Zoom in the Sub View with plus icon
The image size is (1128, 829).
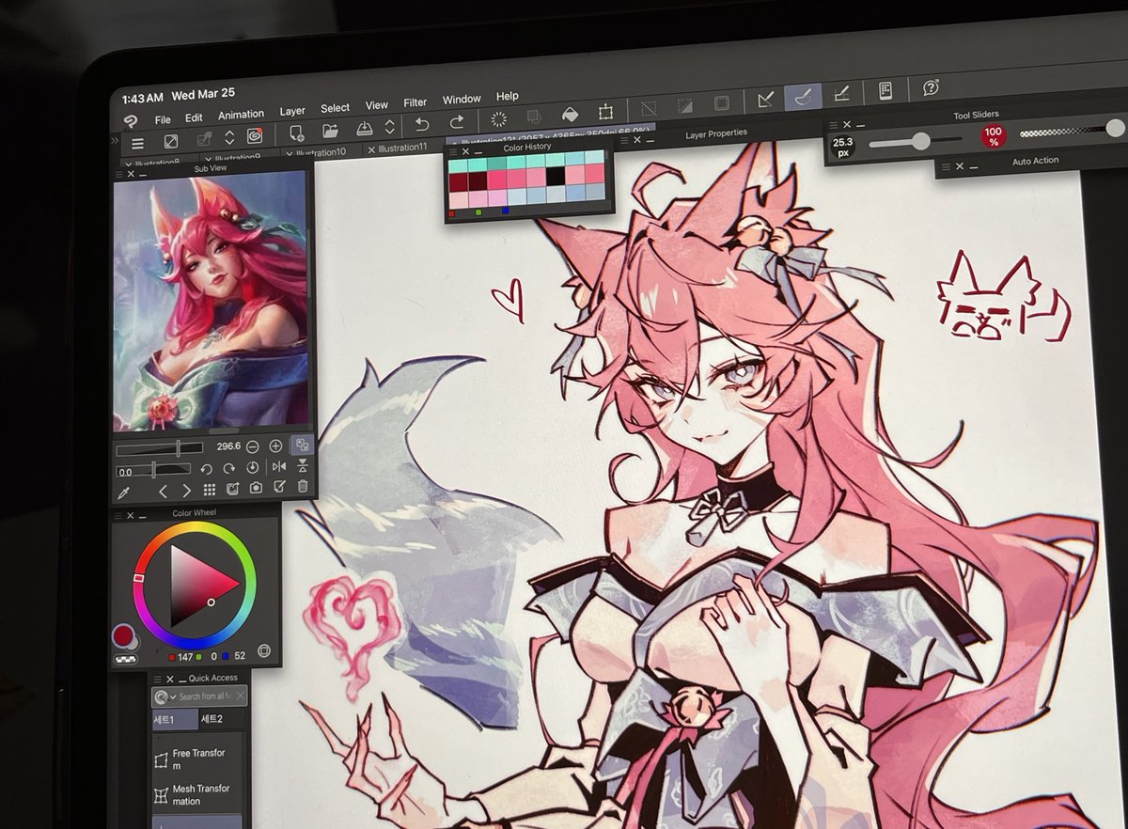coord(275,446)
